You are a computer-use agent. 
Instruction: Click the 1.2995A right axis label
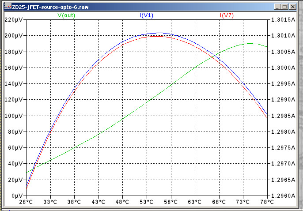[x=283, y=83]
